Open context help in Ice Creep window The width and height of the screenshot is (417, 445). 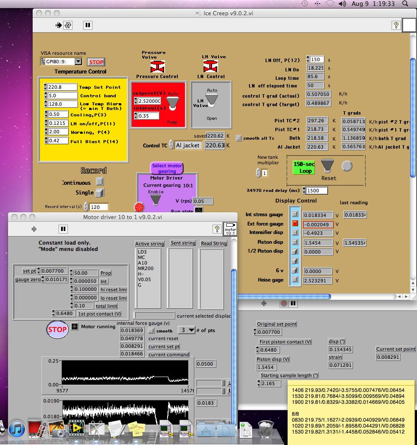pyautogui.click(x=396, y=25)
